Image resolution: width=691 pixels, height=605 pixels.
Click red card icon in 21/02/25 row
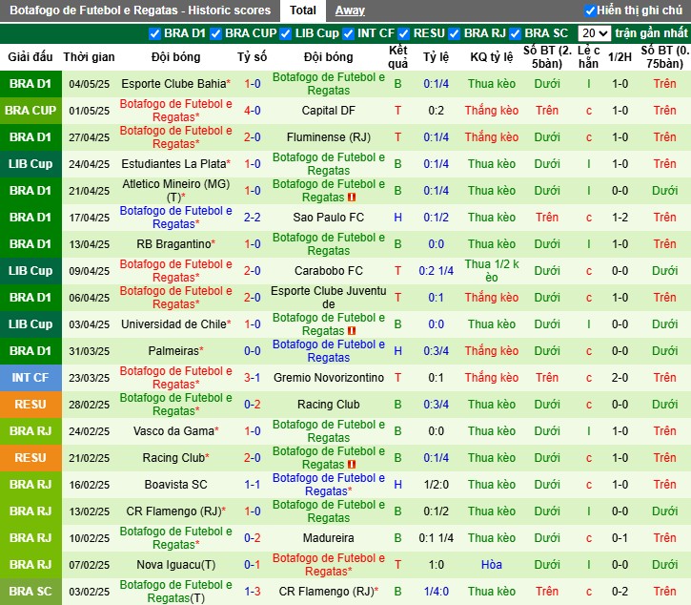click(352, 465)
